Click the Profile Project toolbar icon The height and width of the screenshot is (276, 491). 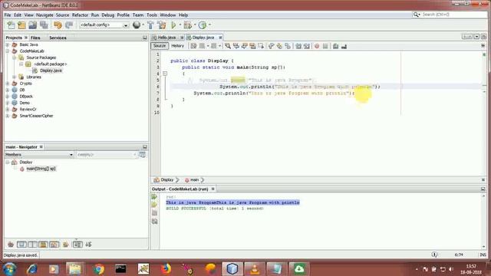pos(203,25)
